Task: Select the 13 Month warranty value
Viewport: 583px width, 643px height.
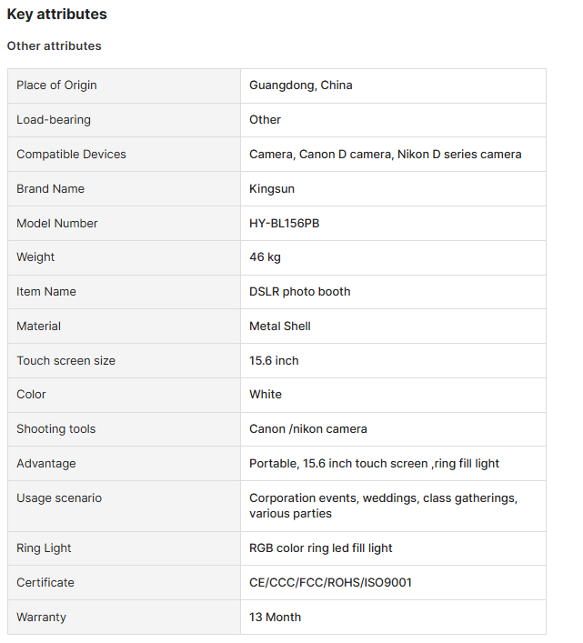Action: pyautogui.click(x=275, y=618)
